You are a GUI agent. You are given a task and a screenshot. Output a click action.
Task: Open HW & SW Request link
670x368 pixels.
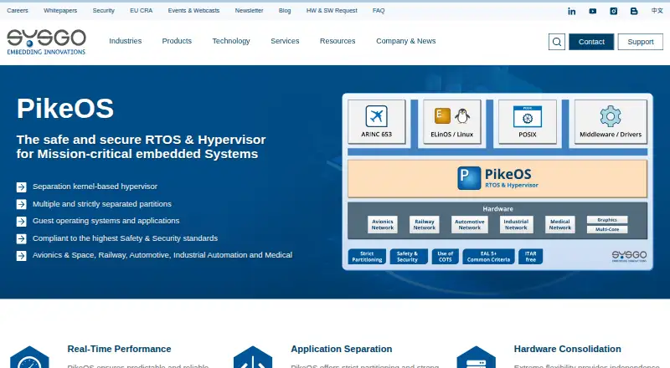click(332, 11)
